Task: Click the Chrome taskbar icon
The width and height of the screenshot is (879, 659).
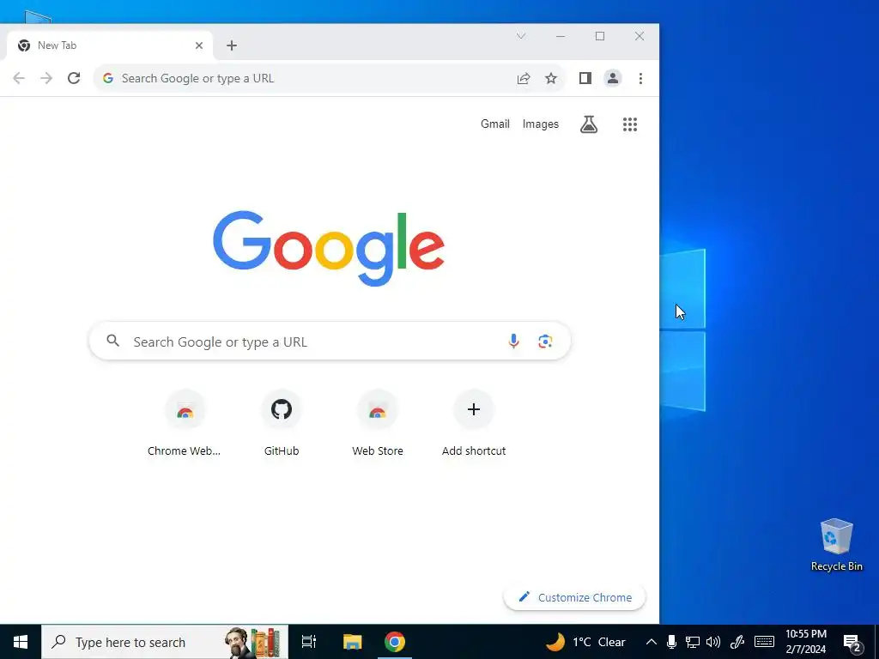Action: tap(395, 642)
